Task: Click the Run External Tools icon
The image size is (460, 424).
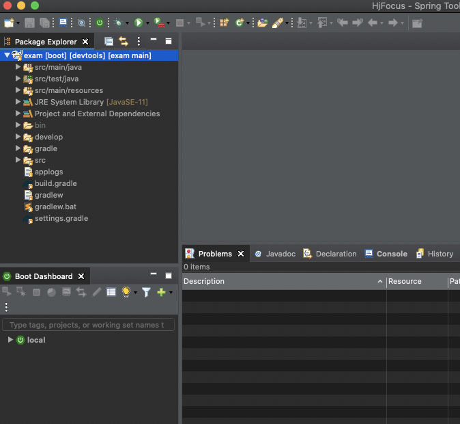Action: 159,23
